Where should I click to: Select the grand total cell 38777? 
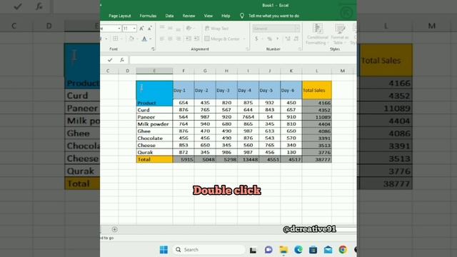tap(317, 159)
